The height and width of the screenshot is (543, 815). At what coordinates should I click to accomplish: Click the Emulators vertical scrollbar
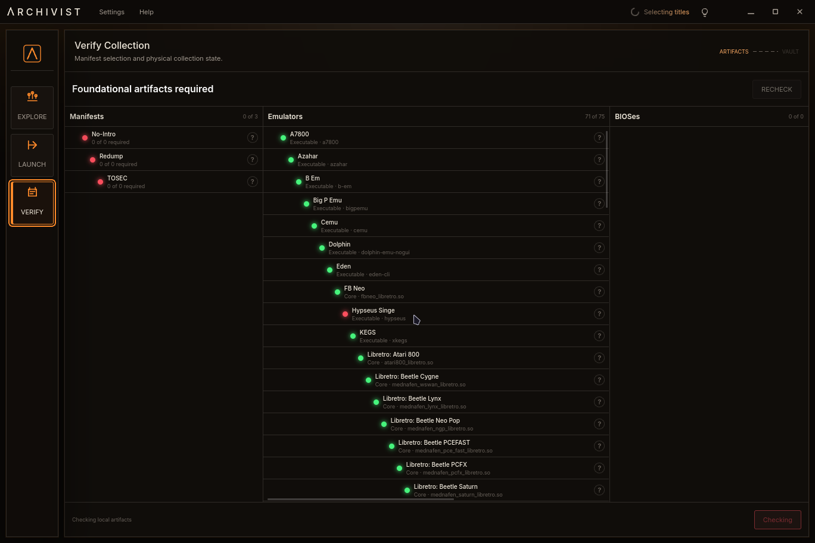(x=607, y=169)
